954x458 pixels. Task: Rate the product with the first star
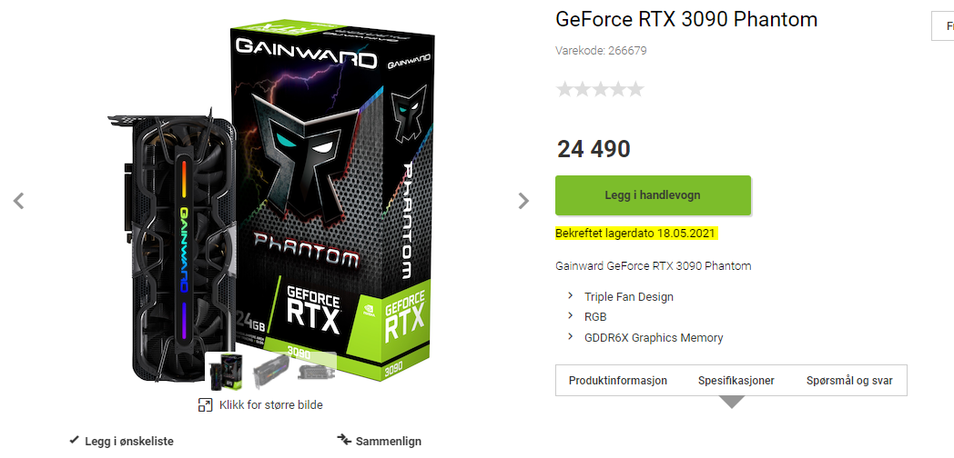pyautogui.click(x=564, y=89)
